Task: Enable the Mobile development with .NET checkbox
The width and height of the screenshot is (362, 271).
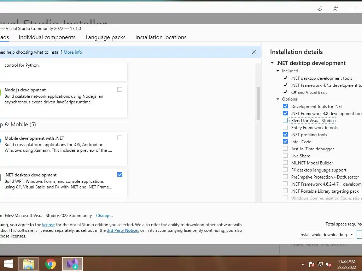Action: 120,138
